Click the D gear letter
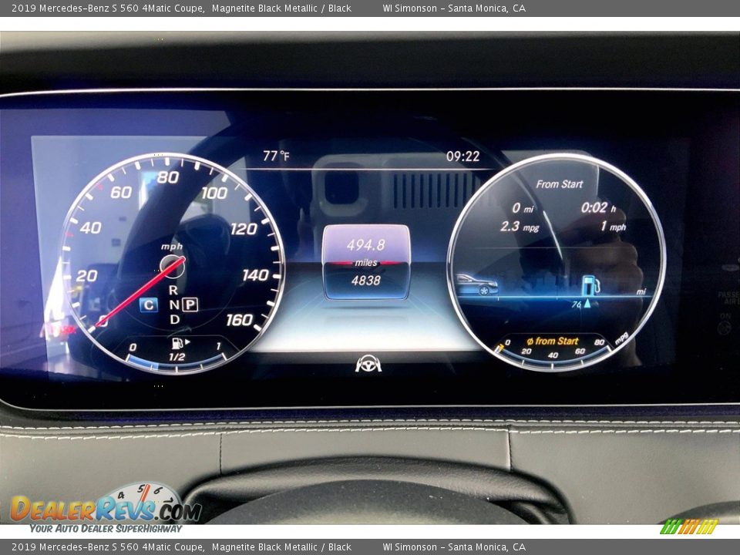 (175, 319)
